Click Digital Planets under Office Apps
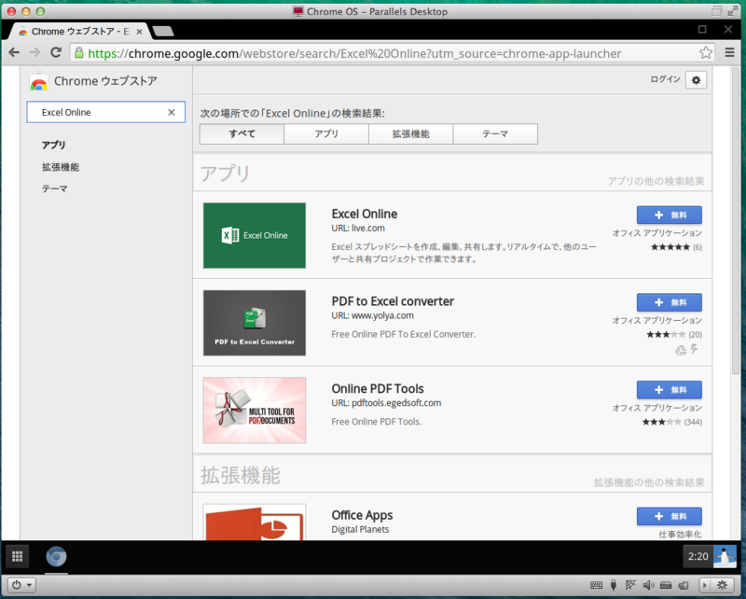This screenshot has width=746, height=599. 360,529
